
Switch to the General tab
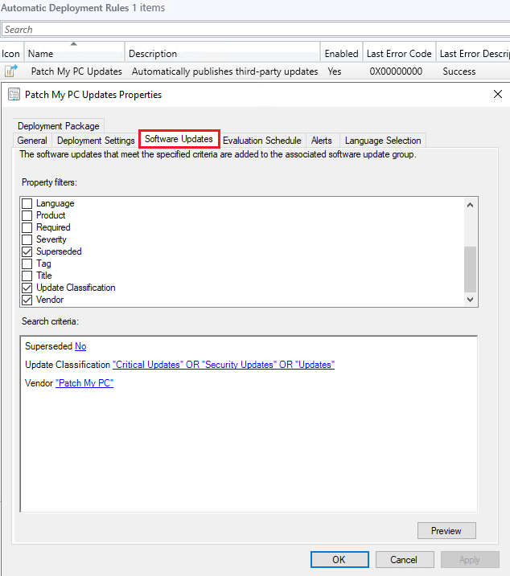click(x=32, y=141)
